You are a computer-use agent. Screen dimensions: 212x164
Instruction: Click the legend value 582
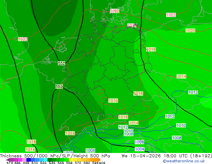click(x=87, y=163)
